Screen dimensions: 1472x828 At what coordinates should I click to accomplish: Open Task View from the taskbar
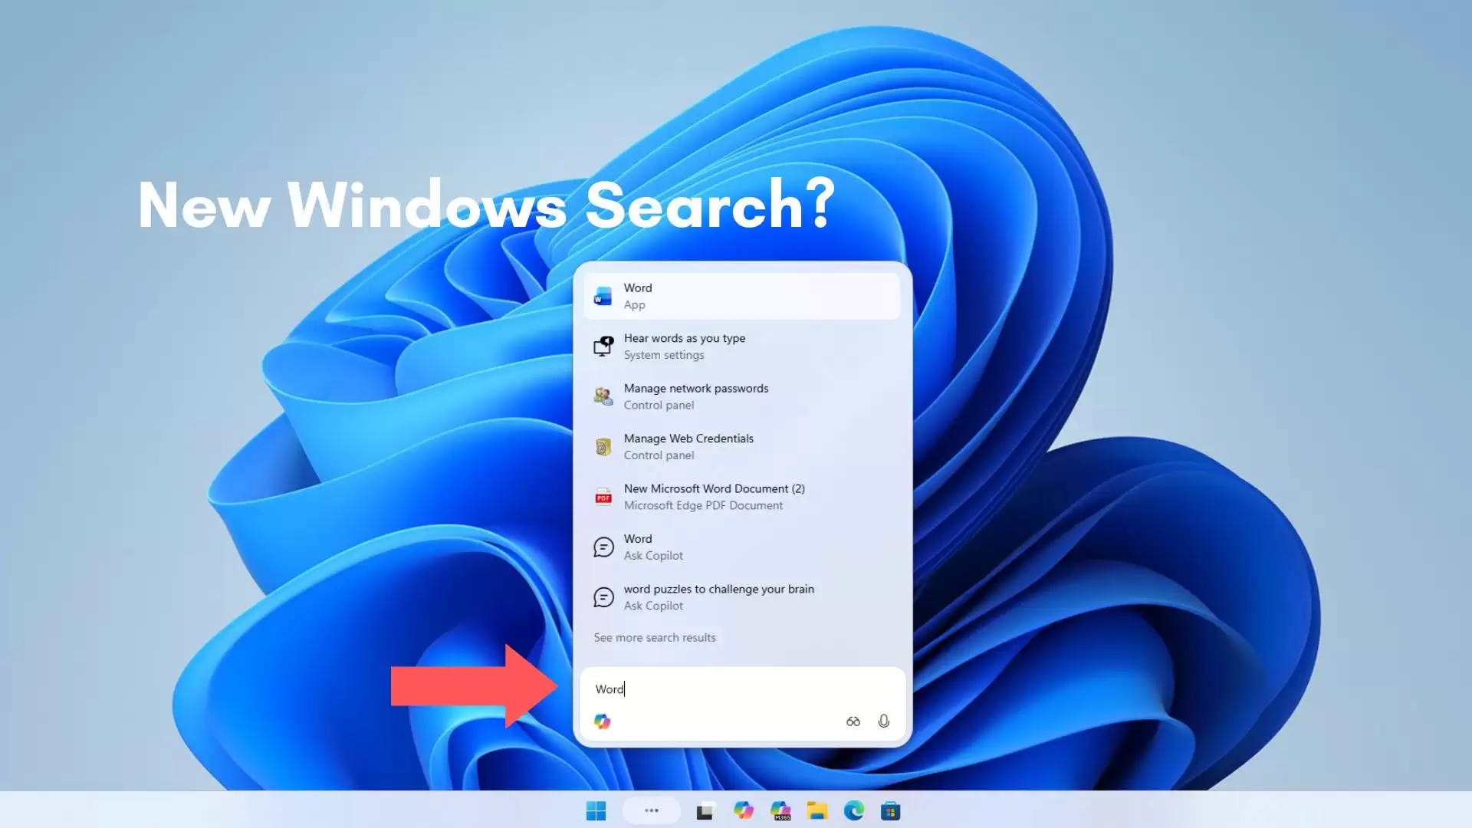[705, 810]
